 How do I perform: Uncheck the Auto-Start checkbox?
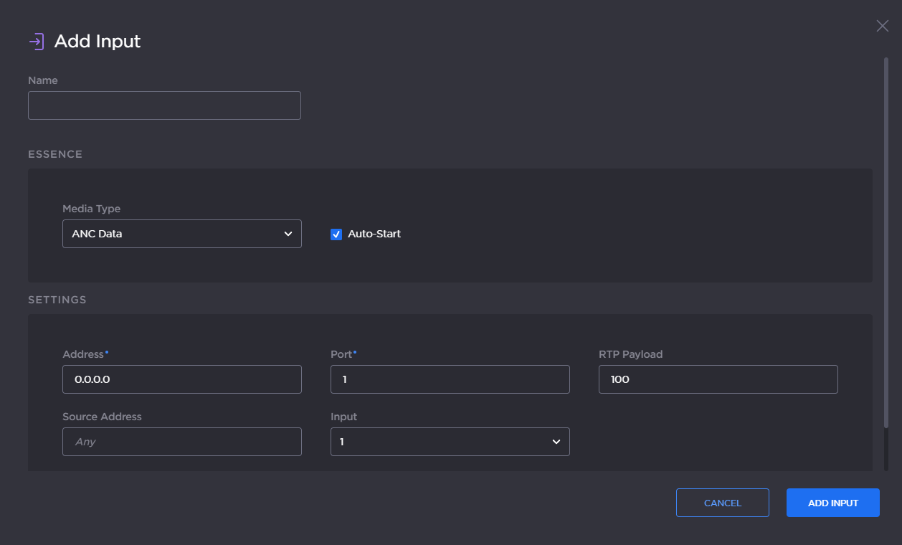coord(336,234)
